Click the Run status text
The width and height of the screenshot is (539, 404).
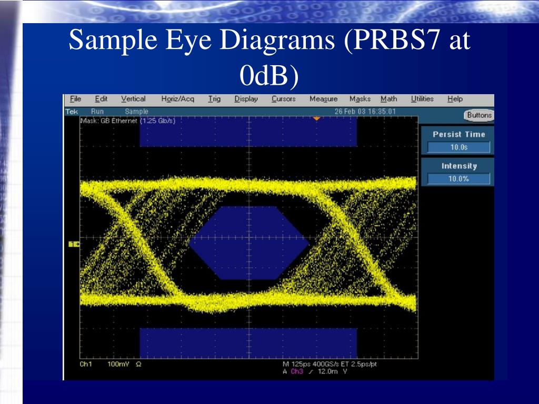tap(97, 112)
